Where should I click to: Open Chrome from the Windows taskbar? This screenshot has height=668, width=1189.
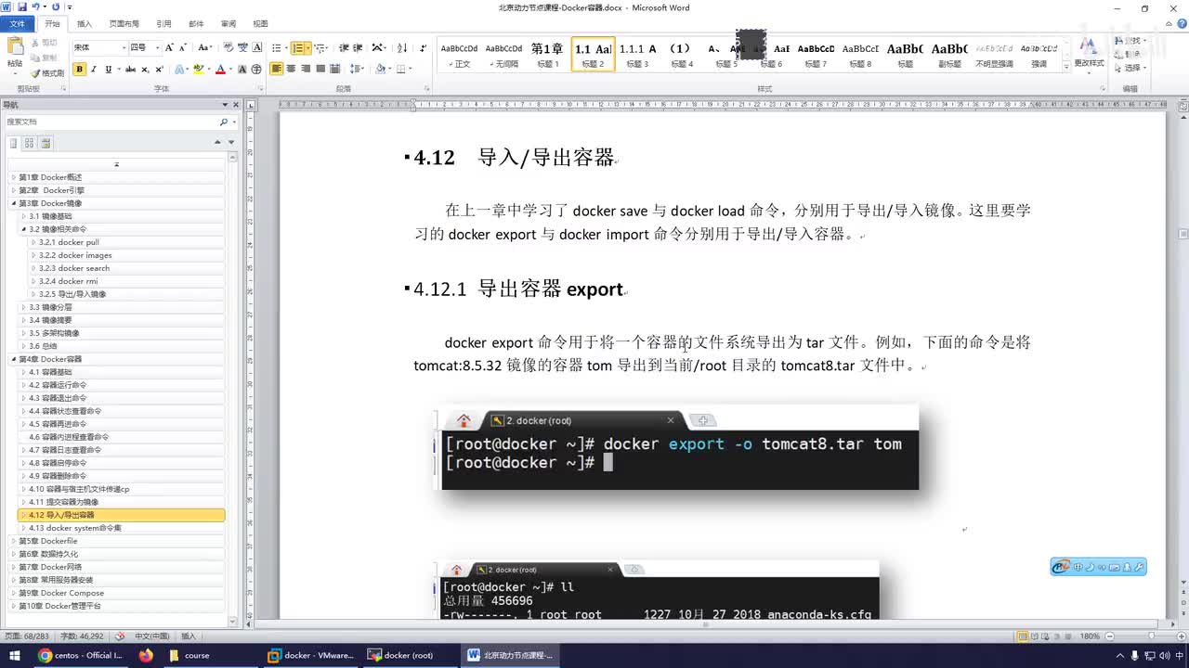coord(82,655)
